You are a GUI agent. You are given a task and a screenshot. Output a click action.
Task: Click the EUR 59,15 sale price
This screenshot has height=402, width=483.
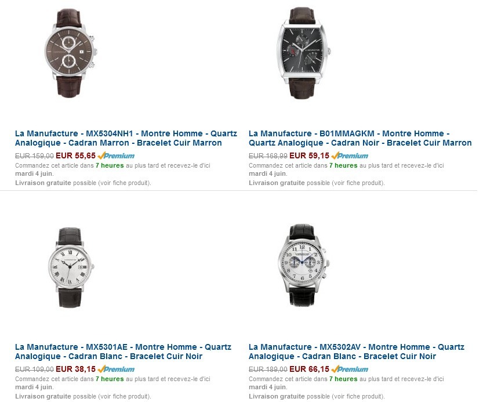[x=309, y=155]
